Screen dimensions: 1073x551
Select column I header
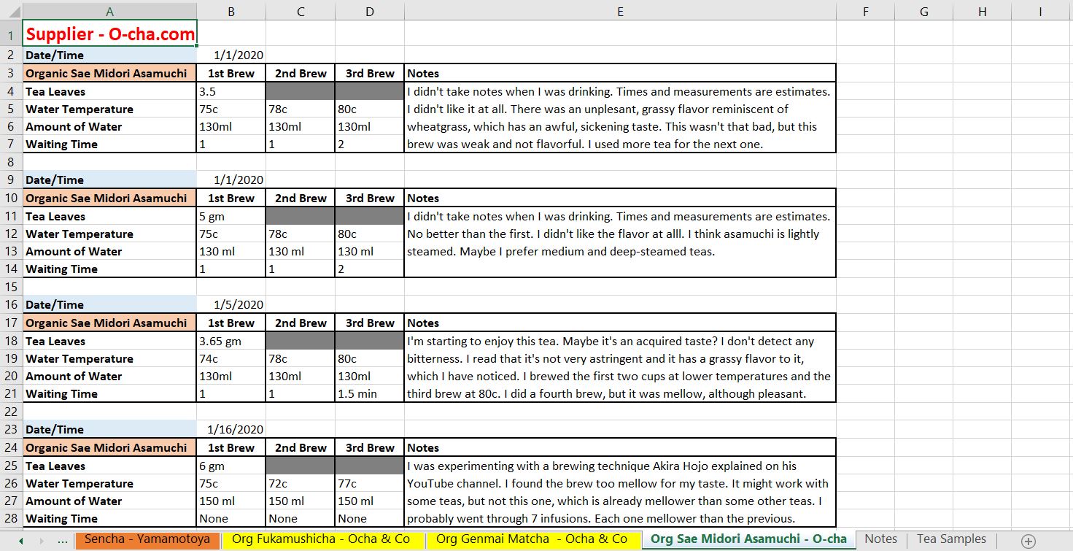(x=1041, y=11)
